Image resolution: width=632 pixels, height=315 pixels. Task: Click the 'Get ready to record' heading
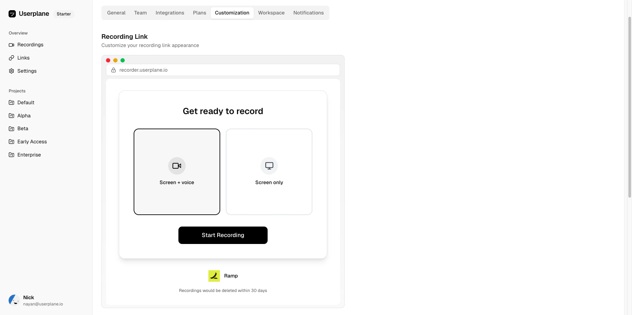click(223, 111)
